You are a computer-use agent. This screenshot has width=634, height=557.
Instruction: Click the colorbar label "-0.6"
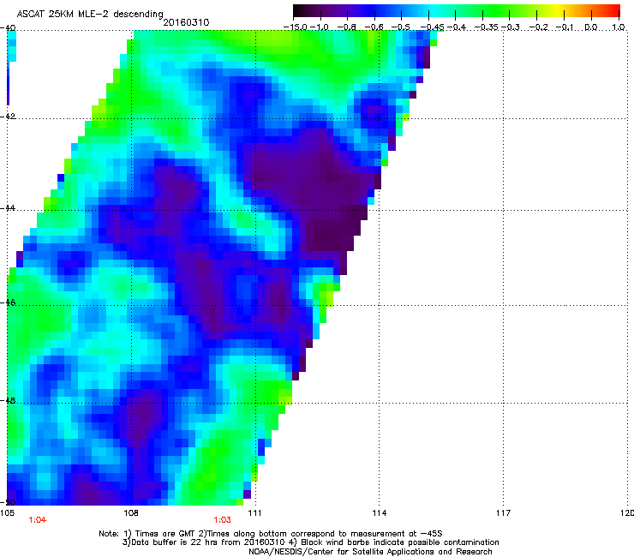[x=374, y=27]
